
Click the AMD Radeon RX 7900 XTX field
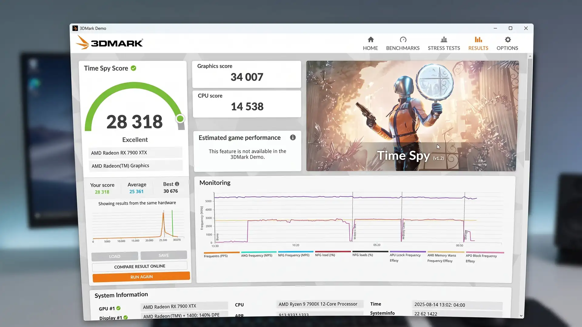click(135, 153)
